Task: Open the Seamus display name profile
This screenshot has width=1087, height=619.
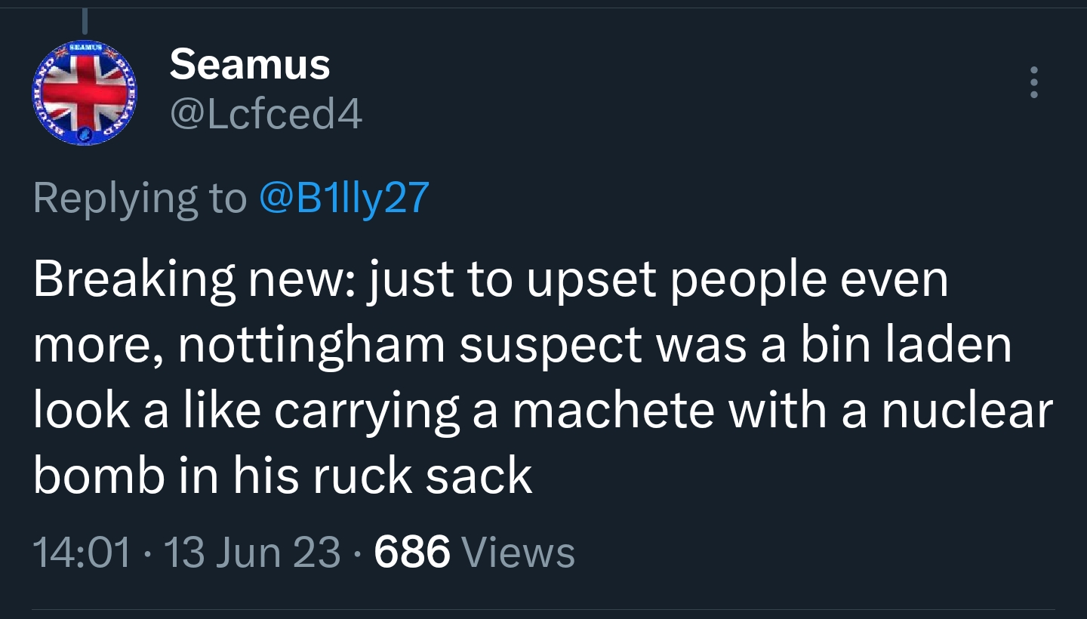Action: tap(250, 65)
